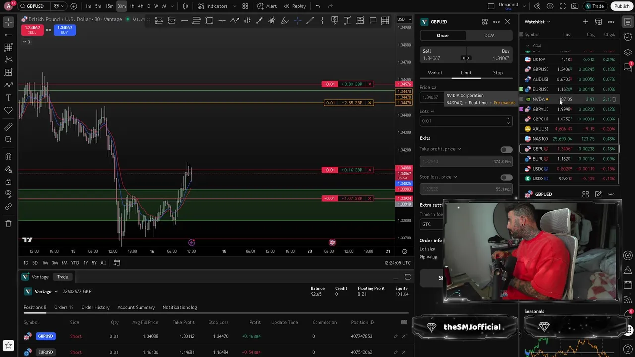Open the Account Summary tab
The width and height of the screenshot is (635, 357).
[136, 307]
